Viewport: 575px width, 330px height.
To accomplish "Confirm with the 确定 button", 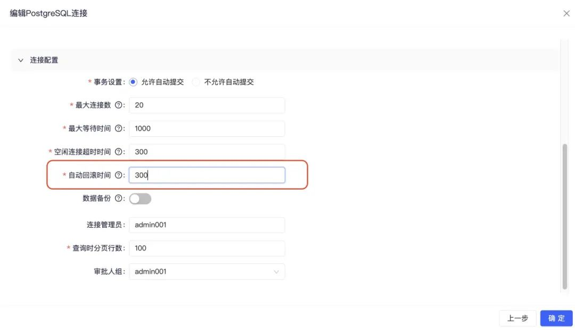I will pyautogui.click(x=556, y=318).
